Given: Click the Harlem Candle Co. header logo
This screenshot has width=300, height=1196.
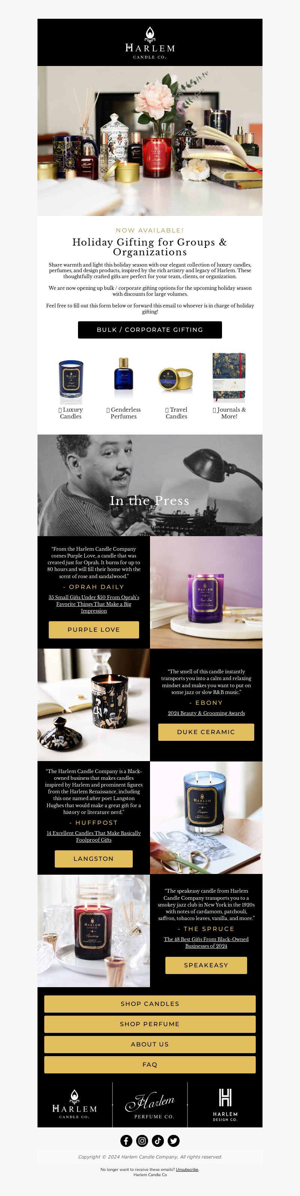Looking at the screenshot, I should 150,43.
